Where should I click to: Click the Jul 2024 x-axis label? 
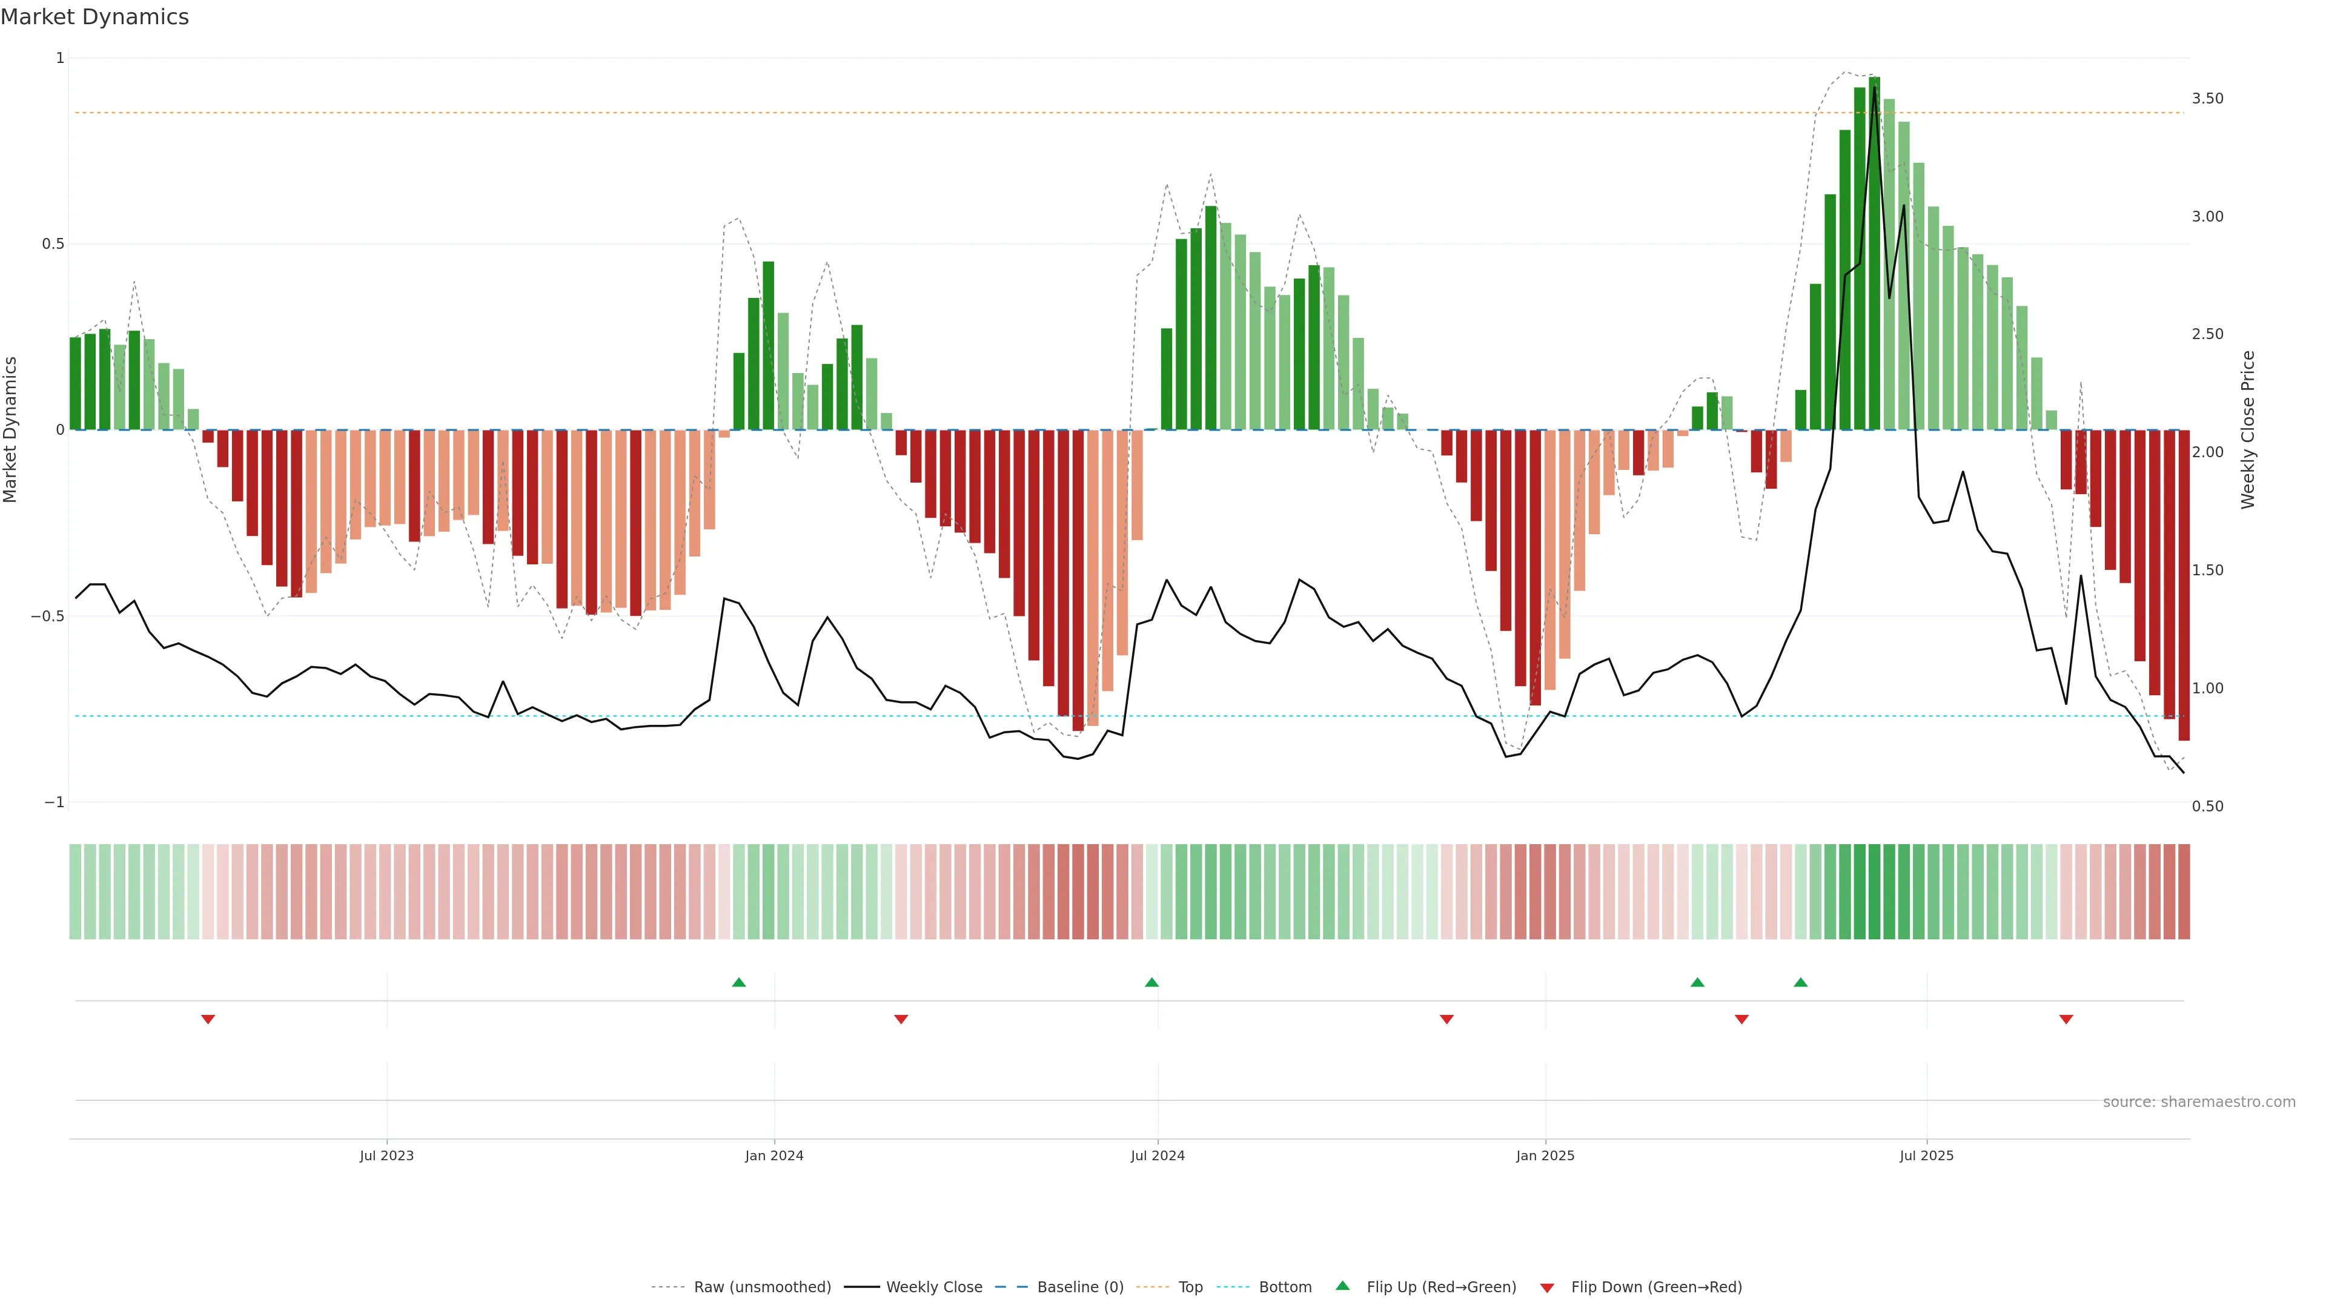pyautogui.click(x=1158, y=1155)
